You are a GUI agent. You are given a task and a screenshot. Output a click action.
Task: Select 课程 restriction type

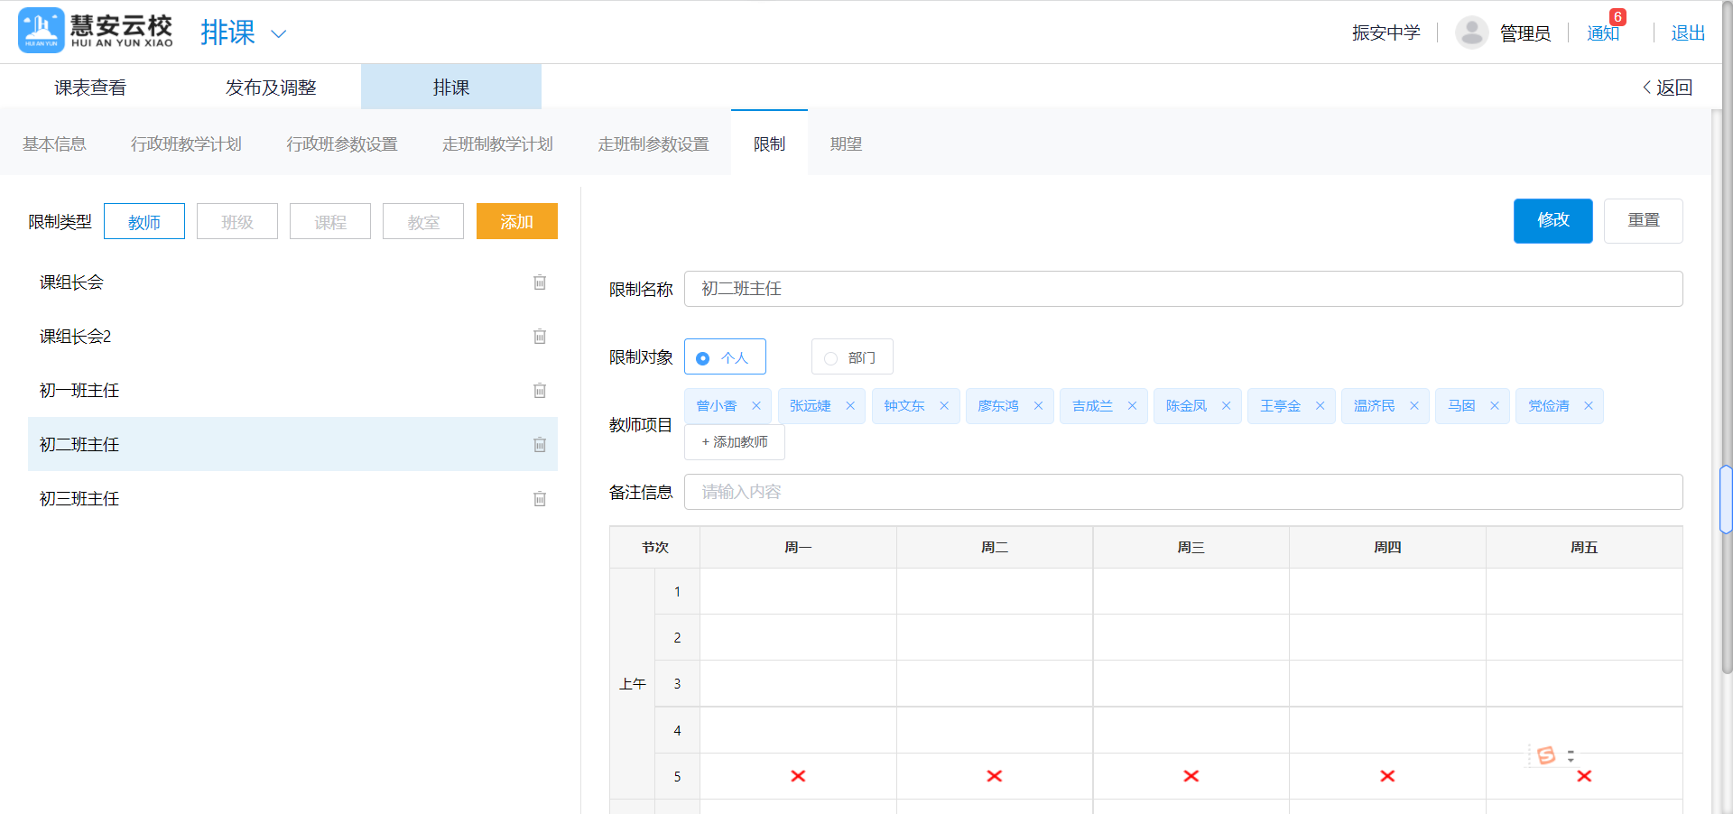[330, 221]
